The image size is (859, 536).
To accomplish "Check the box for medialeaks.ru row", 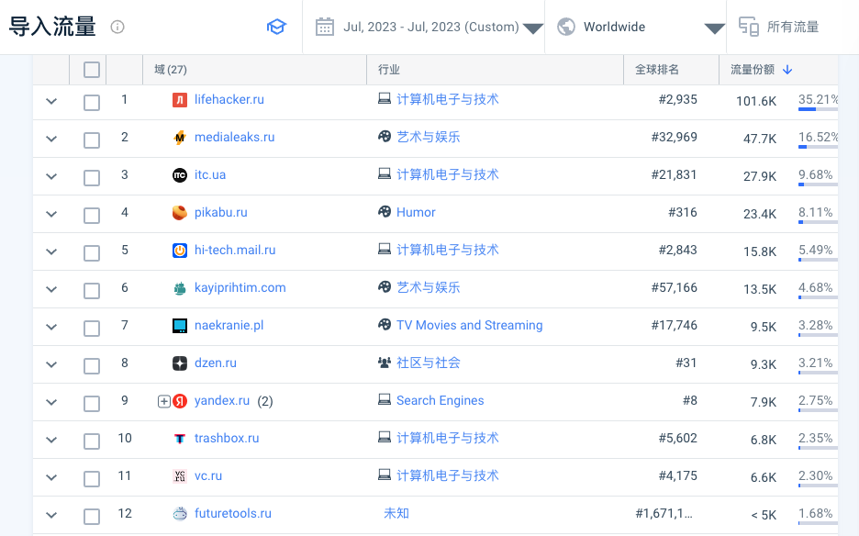I will [92, 140].
